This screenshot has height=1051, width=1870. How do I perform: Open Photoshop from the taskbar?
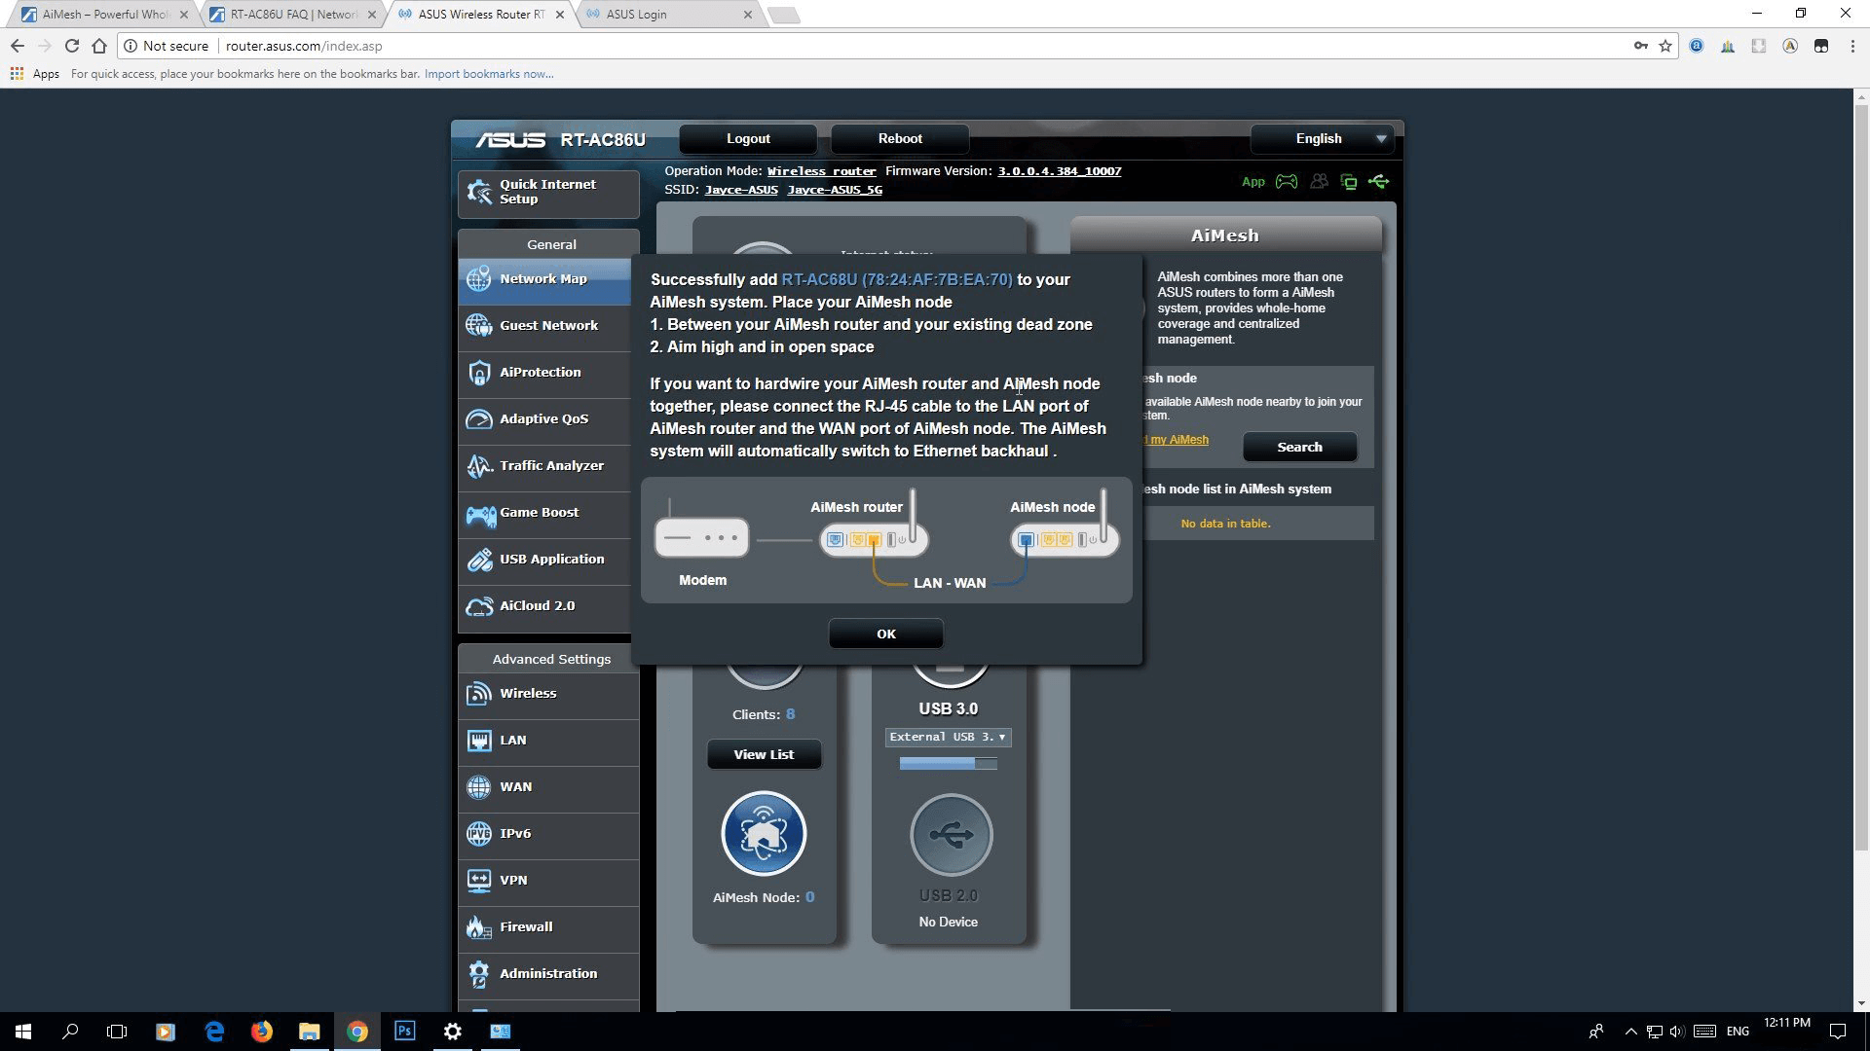pyautogui.click(x=405, y=1031)
